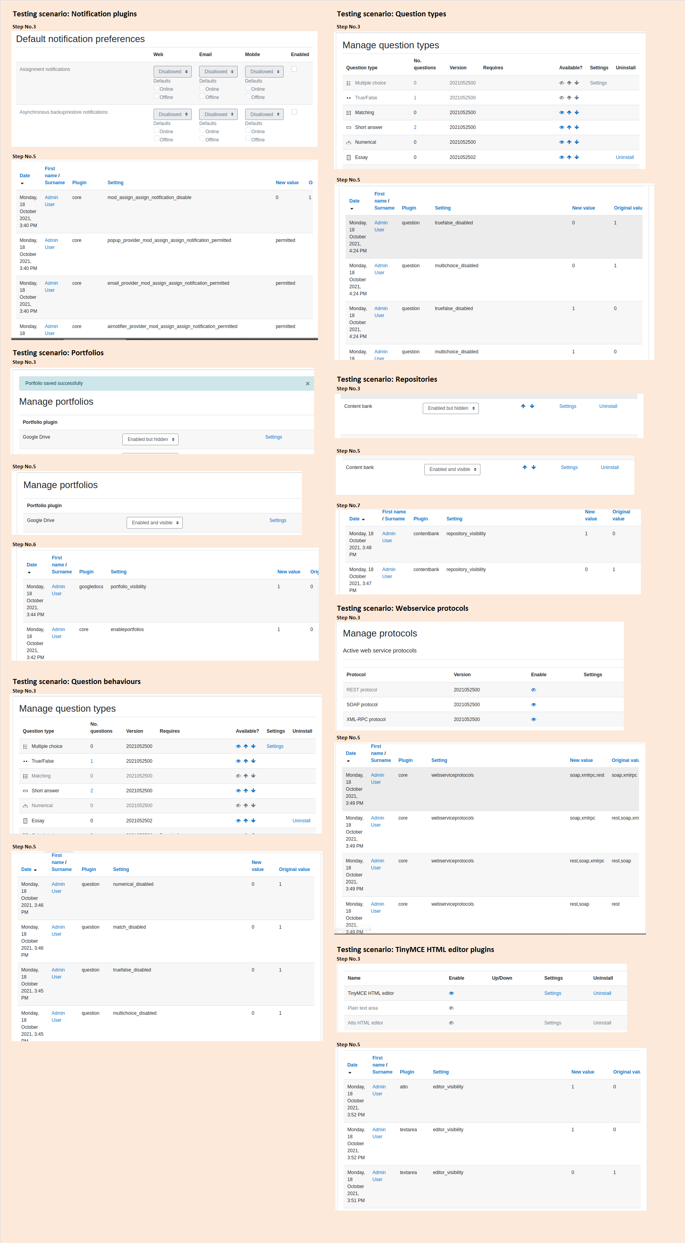Move Multiple choice up in Question behaviours table
Screen dimensions: 685x1243
pyautogui.click(x=246, y=746)
